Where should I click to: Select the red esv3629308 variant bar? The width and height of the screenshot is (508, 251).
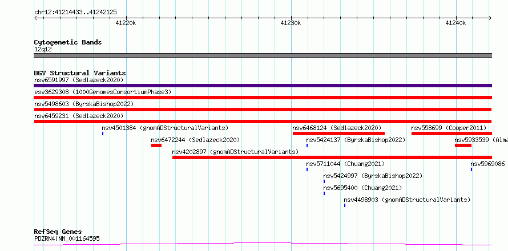tap(263, 98)
